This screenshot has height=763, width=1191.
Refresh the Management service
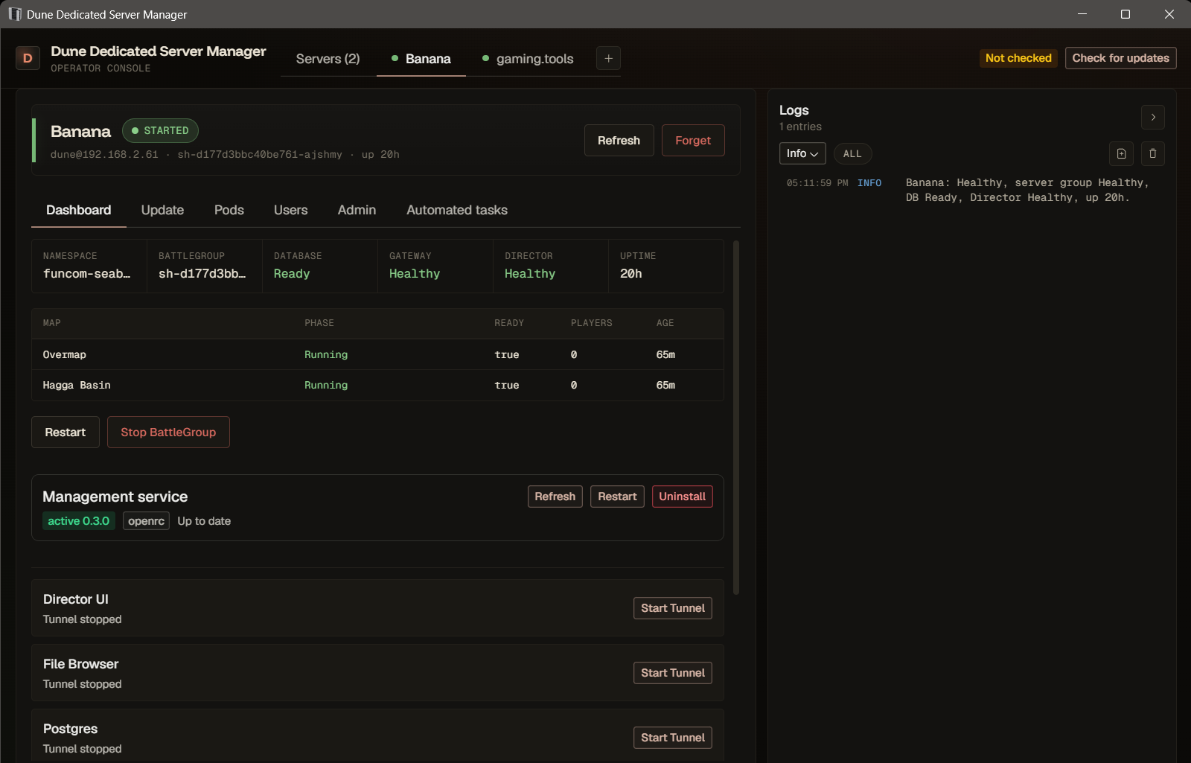(x=555, y=497)
